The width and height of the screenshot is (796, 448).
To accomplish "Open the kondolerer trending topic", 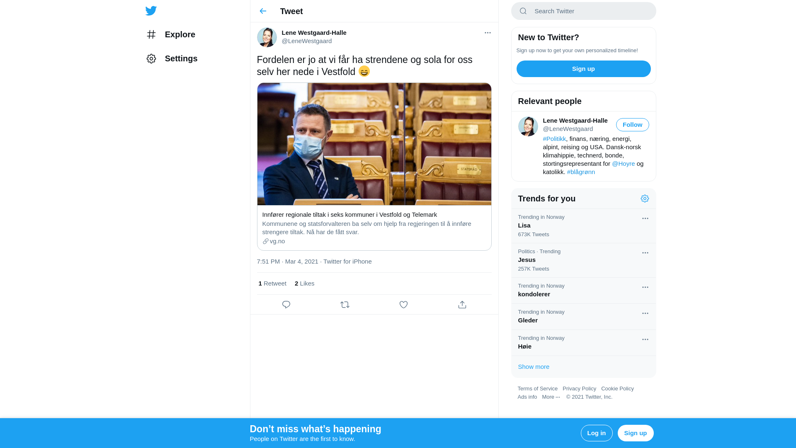I will (583, 291).
